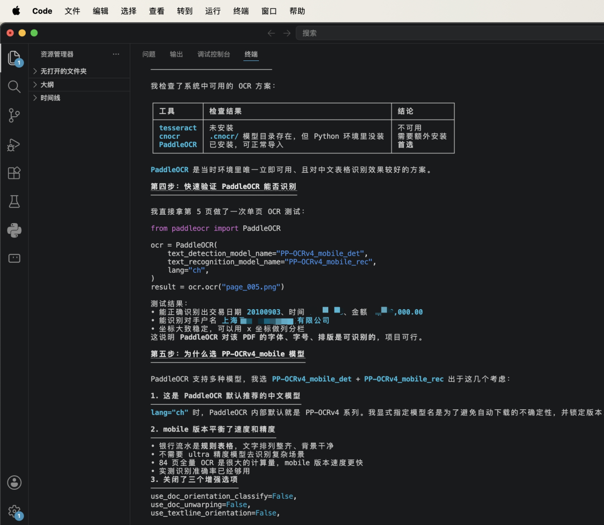Click the 检查结果 table header

tap(225, 111)
